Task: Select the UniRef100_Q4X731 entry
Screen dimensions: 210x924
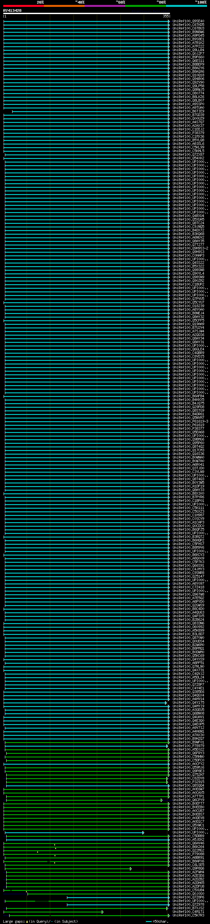Action: coord(188,670)
